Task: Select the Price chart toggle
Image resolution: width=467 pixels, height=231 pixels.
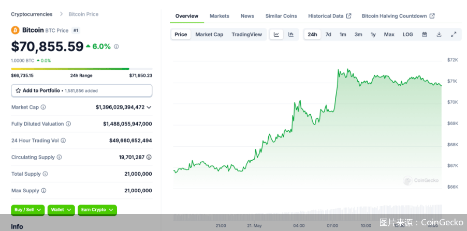Action: (181, 35)
